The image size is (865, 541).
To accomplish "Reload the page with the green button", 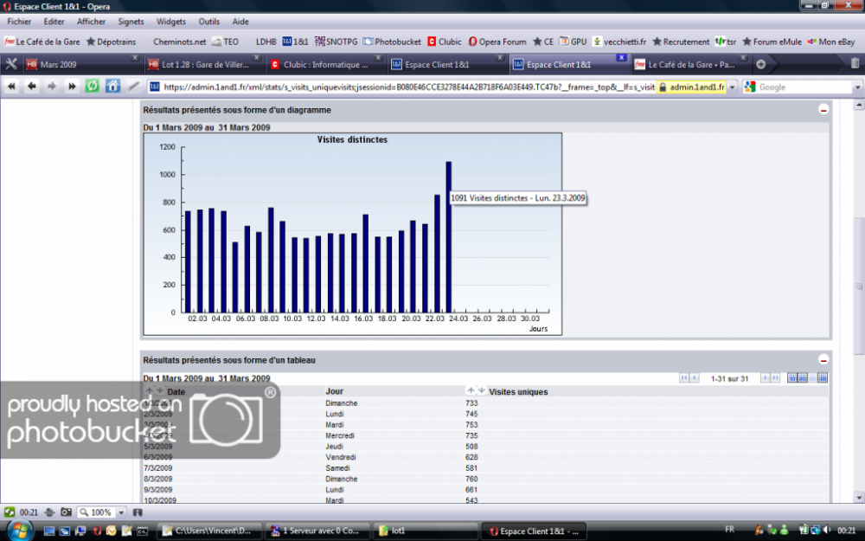I will tap(93, 87).
